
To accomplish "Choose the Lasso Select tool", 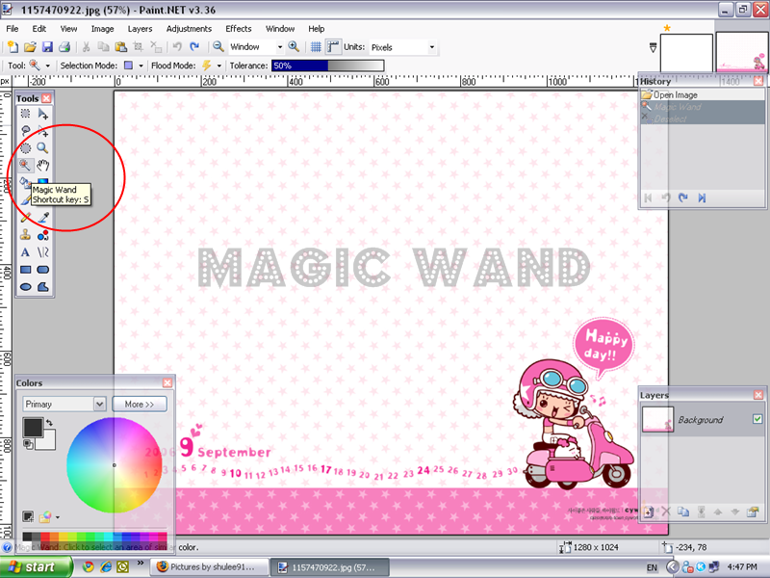I will pos(25,130).
